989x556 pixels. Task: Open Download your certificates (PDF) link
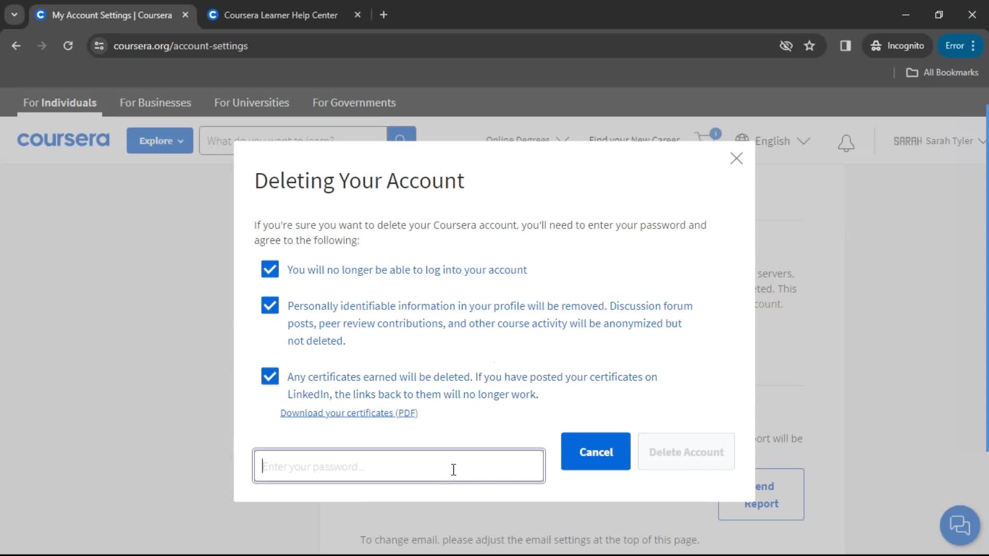(x=349, y=413)
